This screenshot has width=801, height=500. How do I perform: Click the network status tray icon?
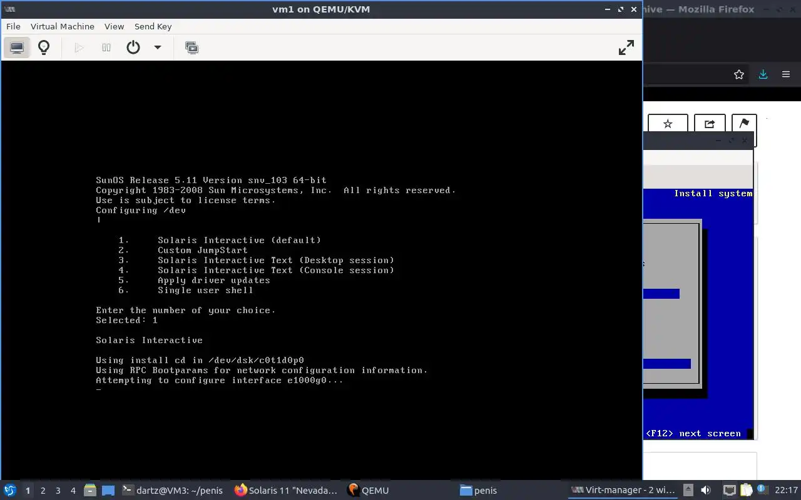click(x=729, y=491)
